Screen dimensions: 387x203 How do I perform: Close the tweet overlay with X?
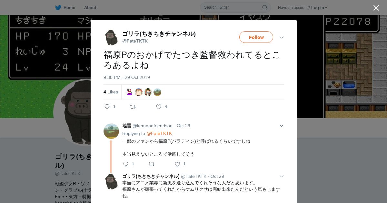(376, 8)
